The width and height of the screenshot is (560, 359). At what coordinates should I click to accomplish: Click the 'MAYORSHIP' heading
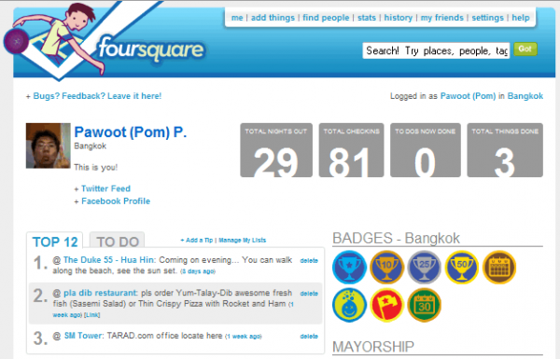[x=373, y=347]
